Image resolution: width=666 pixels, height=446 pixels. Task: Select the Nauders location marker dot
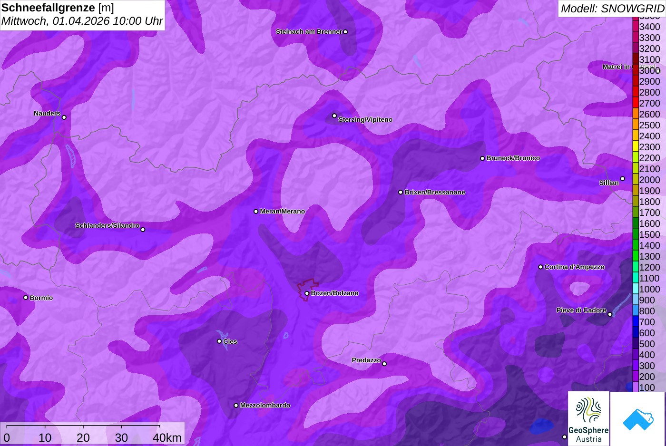(x=64, y=117)
